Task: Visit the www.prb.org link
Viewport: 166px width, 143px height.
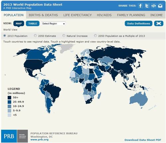Action: [x=40, y=140]
